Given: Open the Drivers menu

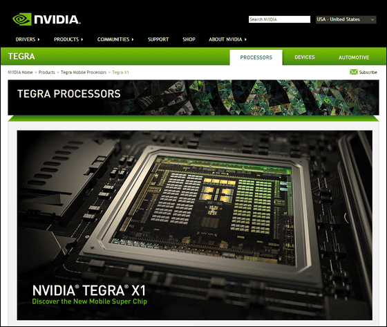Looking at the screenshot, I should [x=28, y=39].
